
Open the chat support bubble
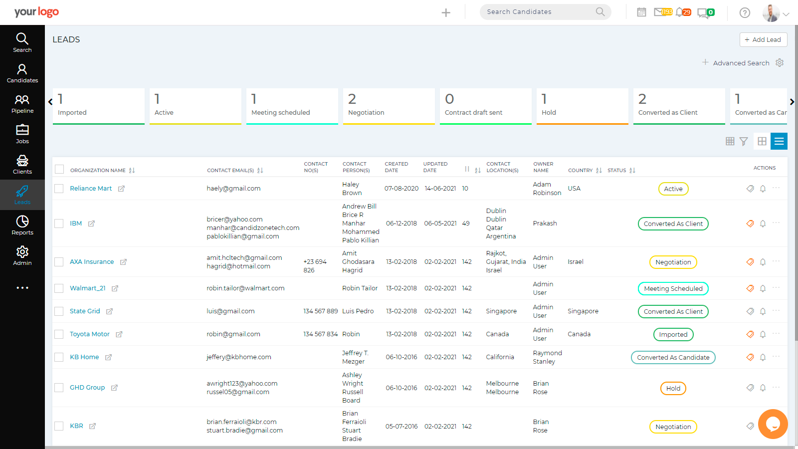[773, 424]
